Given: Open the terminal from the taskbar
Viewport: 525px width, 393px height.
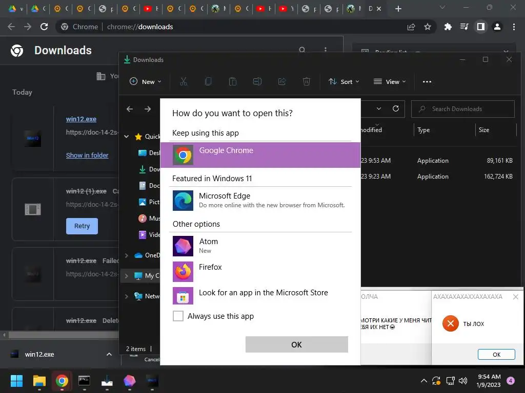Looking at the screenshot, I should 84,381.
